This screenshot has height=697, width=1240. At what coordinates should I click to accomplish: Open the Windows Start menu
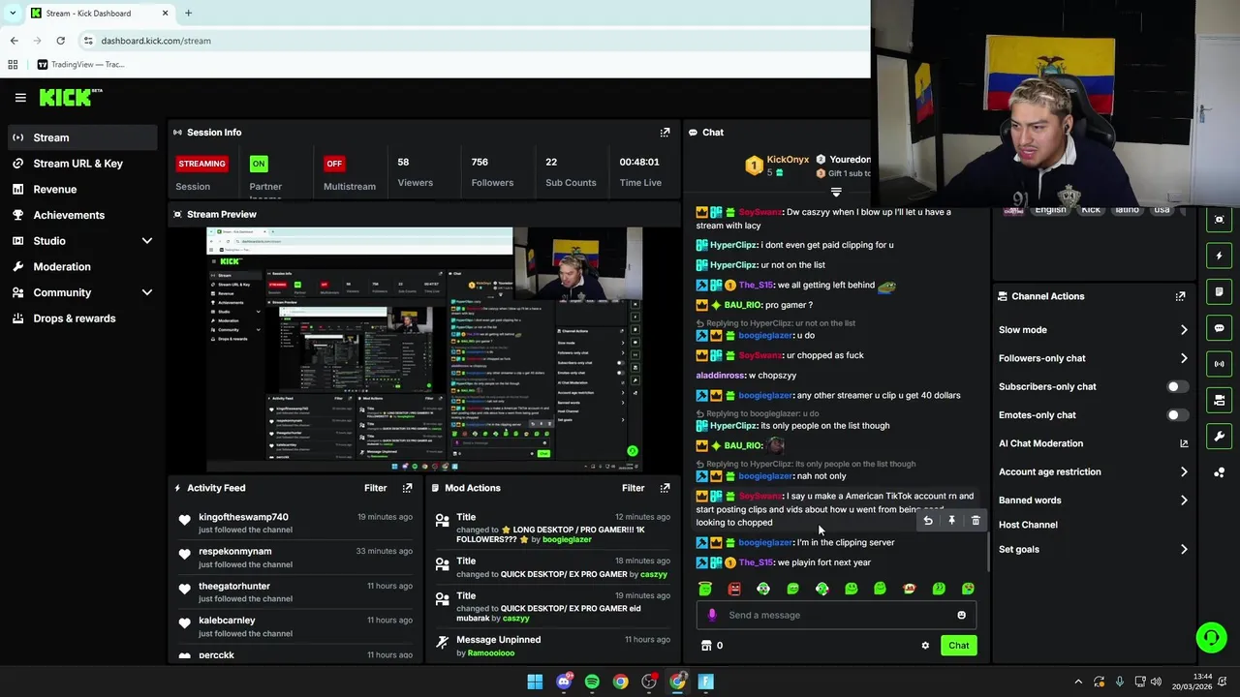[535, 682]
